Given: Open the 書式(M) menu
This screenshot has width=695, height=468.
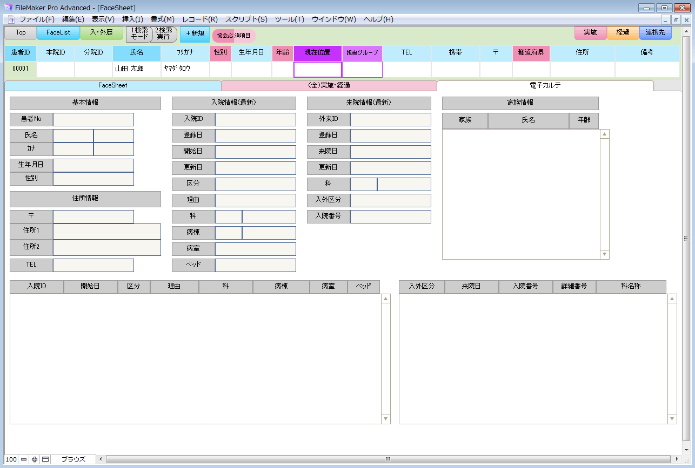Looking at the screenshot, I should coord(163,19).
